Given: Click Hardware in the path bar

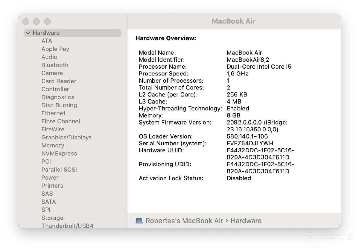Looking at the screenshot, I should click(246, 221).
